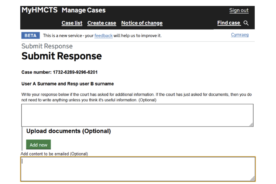276x184 pixels.
Task: Open Notice of change in navigation
Action: (x=142, y=23)
